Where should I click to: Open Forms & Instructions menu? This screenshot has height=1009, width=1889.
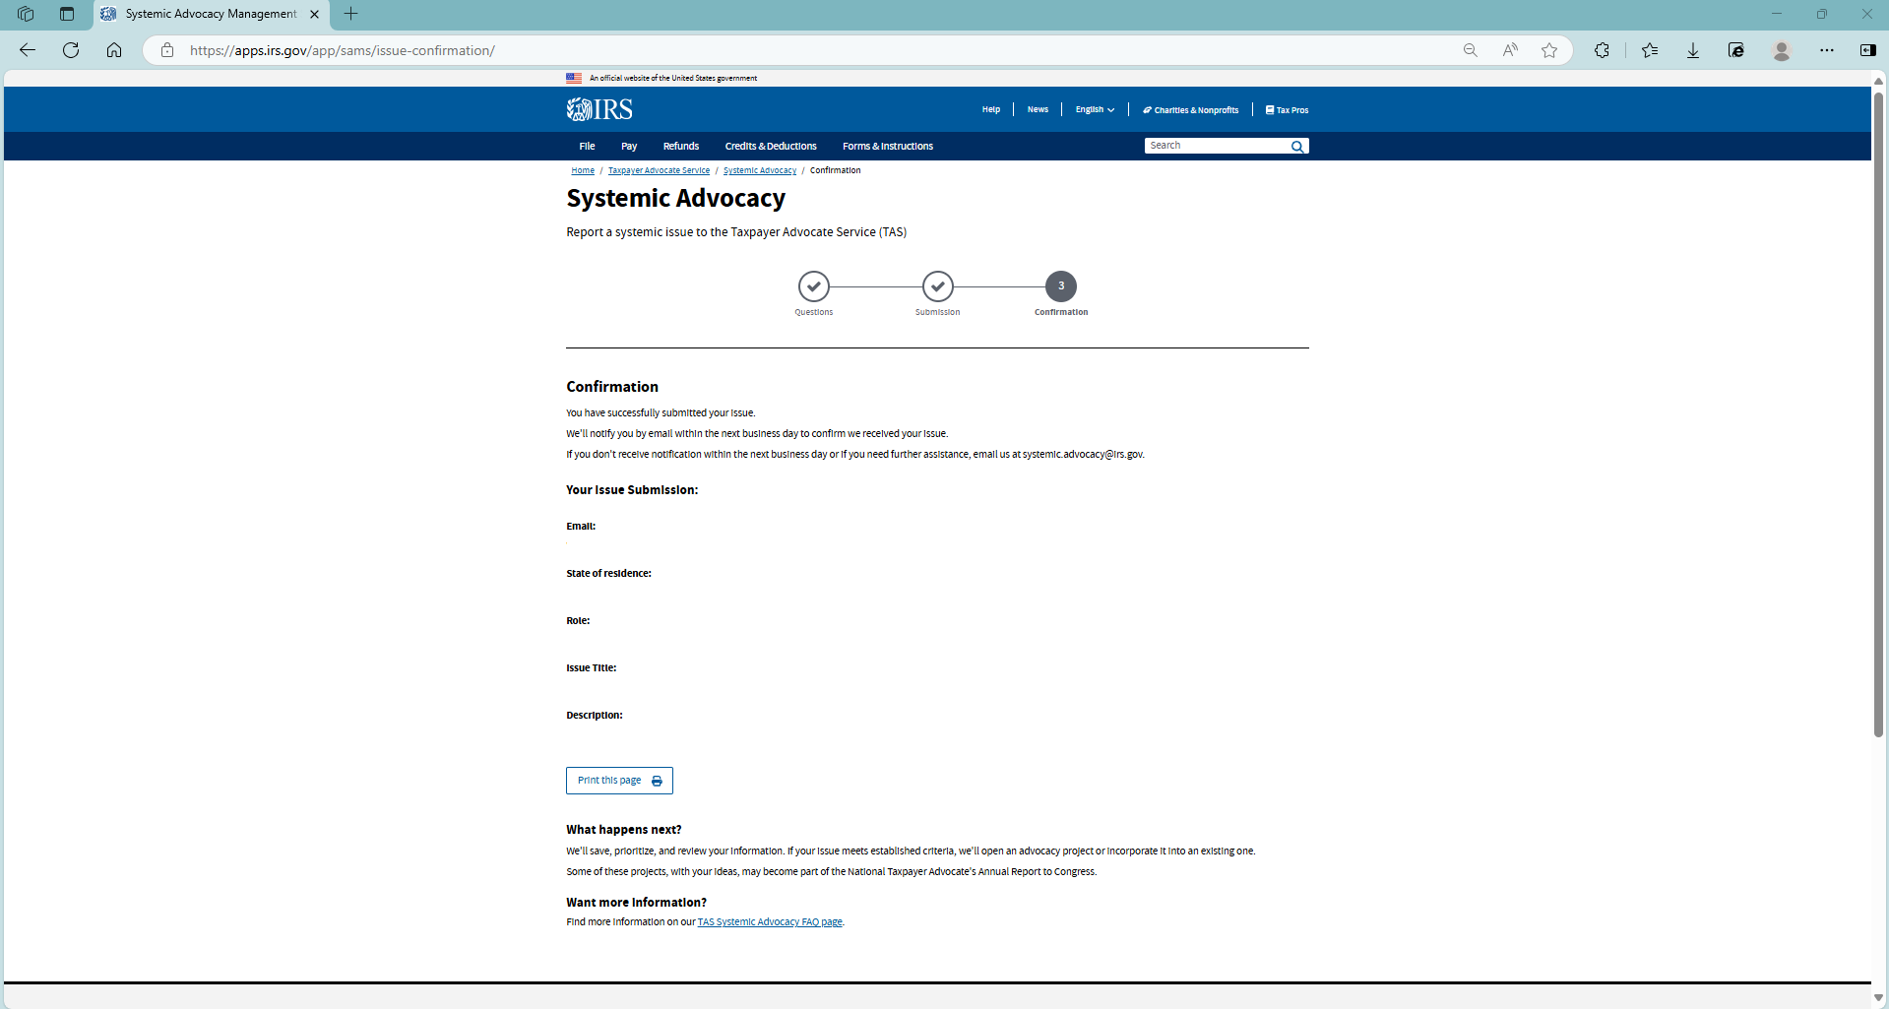click(x=887, y=147)
